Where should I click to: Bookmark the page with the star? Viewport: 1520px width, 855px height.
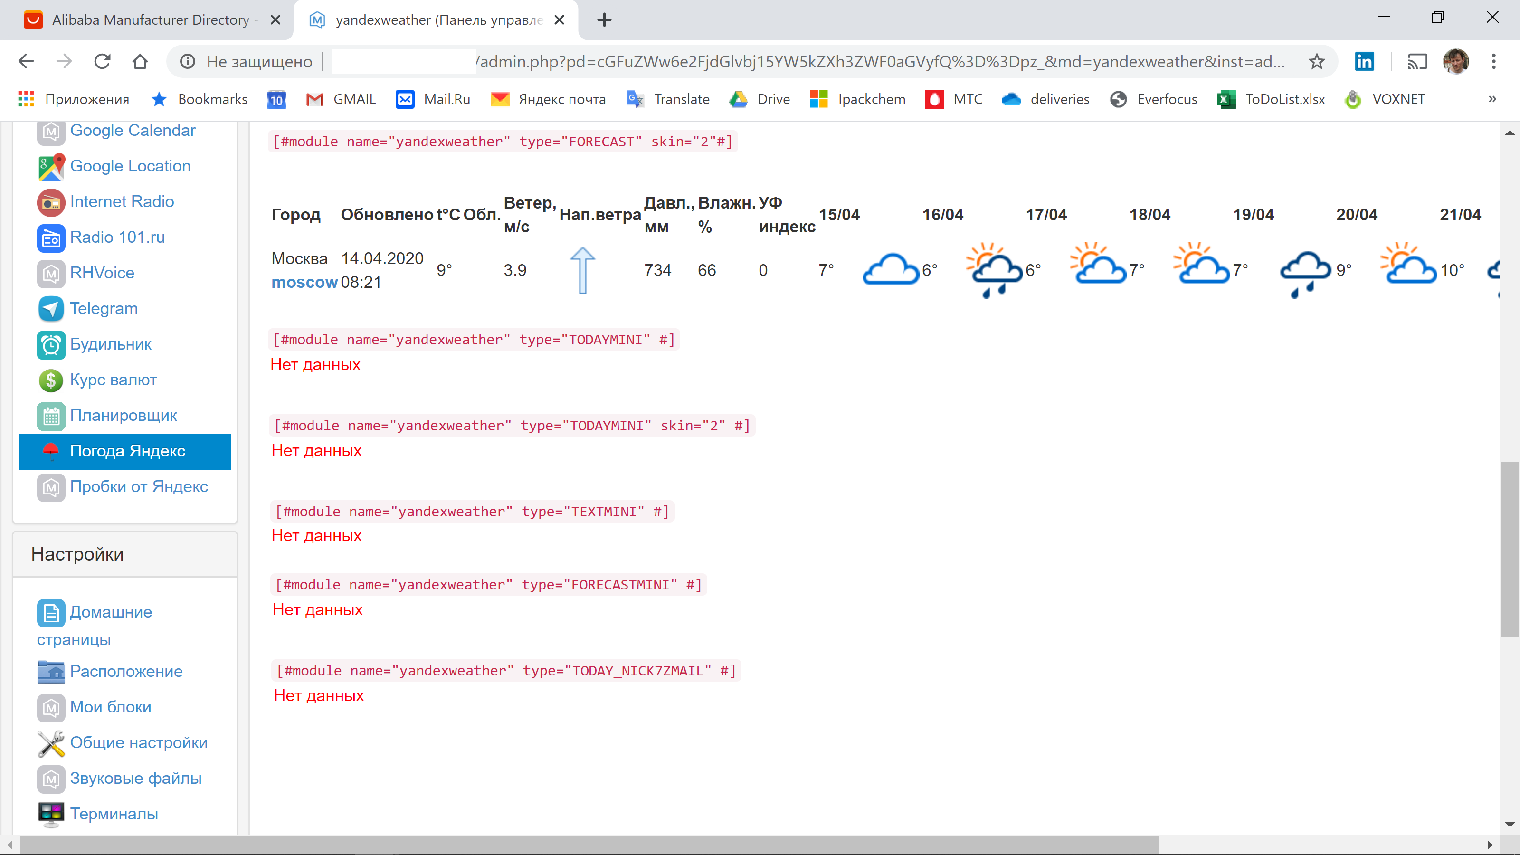(x=1316, y=61)
